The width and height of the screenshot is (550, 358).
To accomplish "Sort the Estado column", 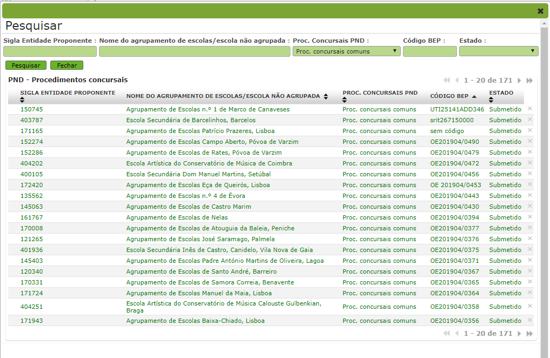I will pos(491,100).
